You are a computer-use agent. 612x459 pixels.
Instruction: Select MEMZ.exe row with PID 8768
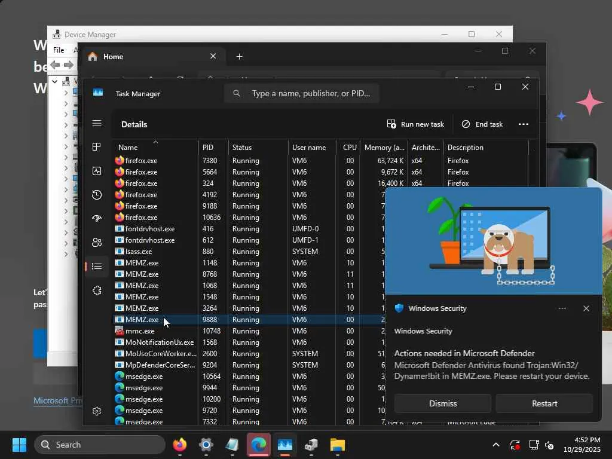tap(249, 274)
